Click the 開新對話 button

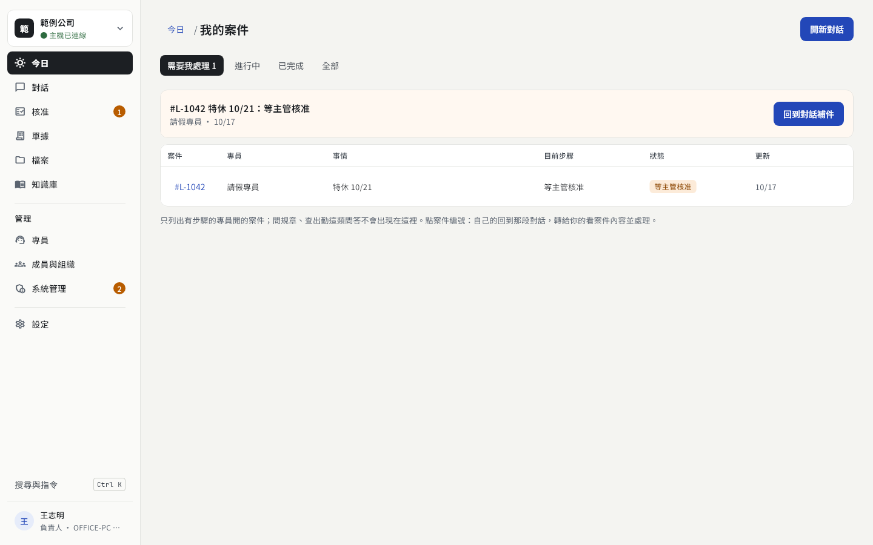click(827, 29)
